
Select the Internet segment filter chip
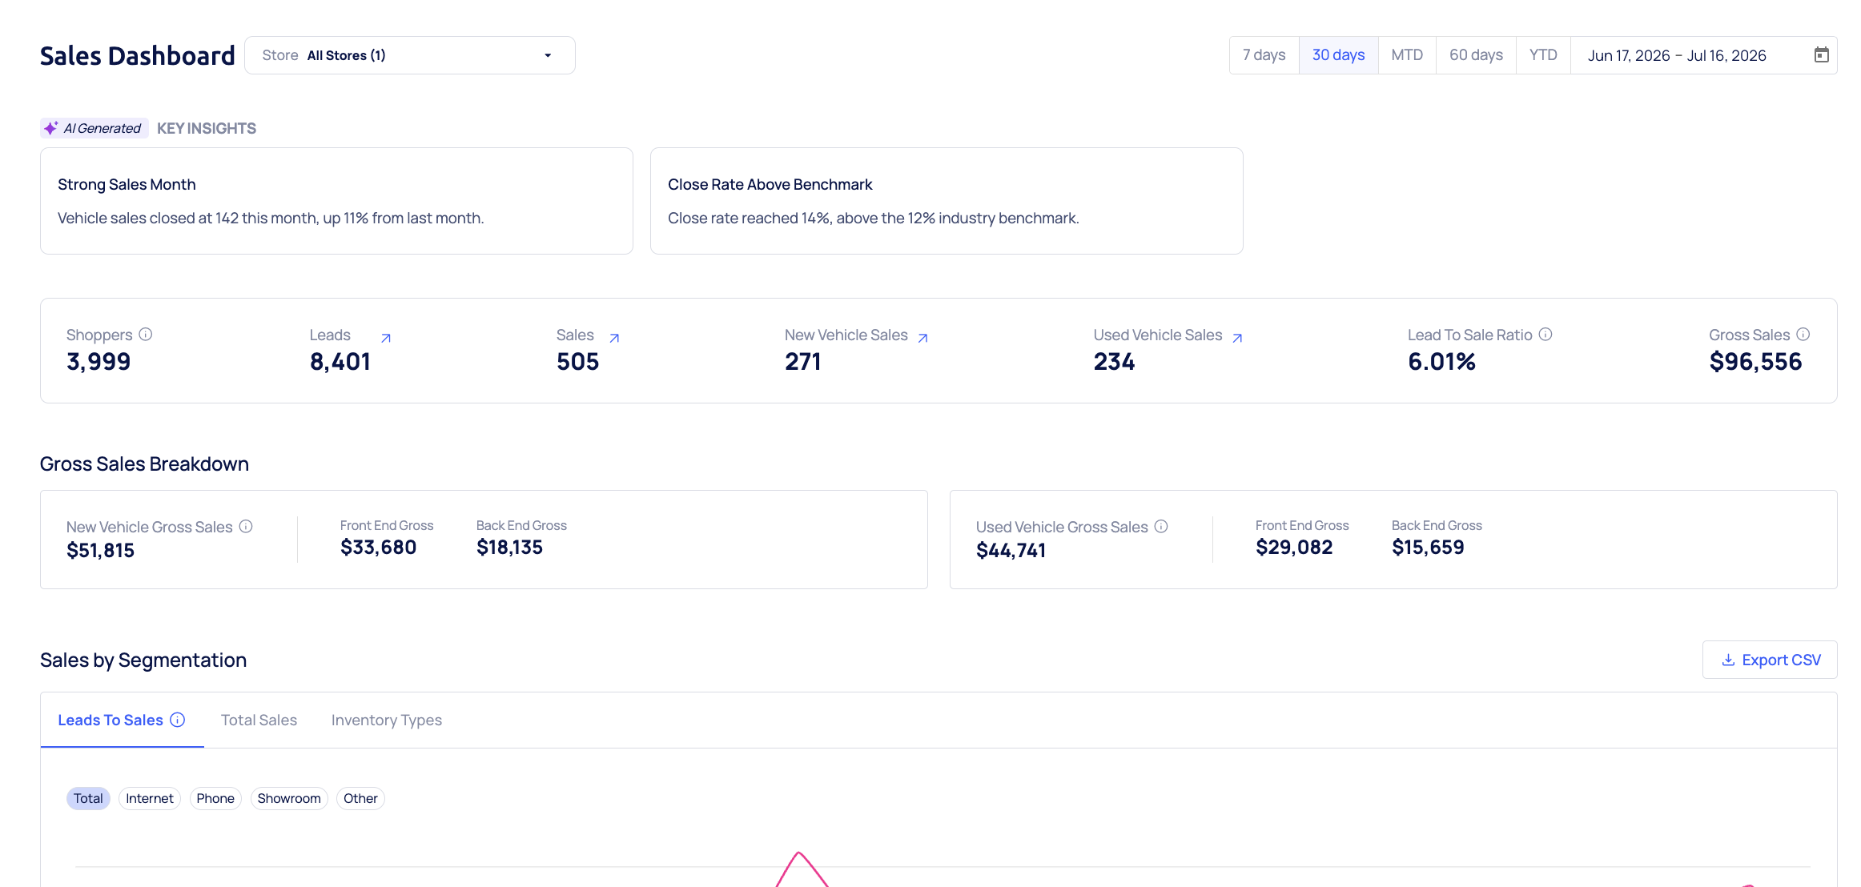(150, 799)
